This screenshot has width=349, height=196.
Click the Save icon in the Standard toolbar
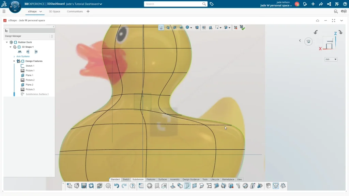point(84,186)
